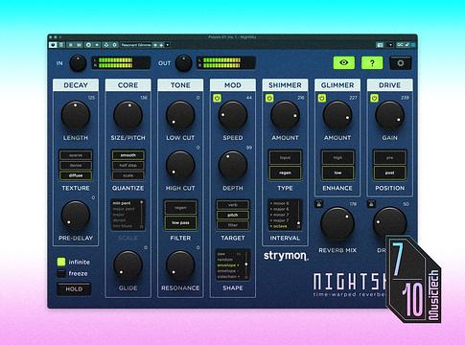Image resolution: width=465 pixels, height=345 pixels.
Task: Toggle the DRIVE section power button
Action: point(374,98)
